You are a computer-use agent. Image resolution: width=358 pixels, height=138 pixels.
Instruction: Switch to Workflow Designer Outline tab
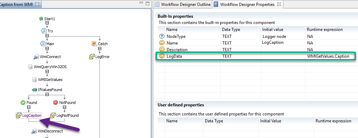(183, 5)
